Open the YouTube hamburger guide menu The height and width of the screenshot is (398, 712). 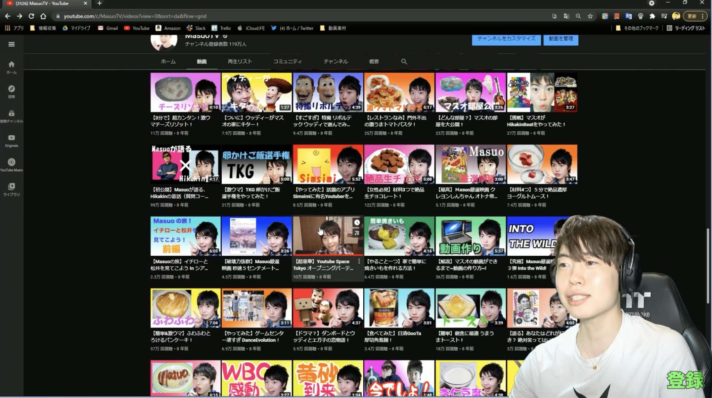(x=11, y=44)
